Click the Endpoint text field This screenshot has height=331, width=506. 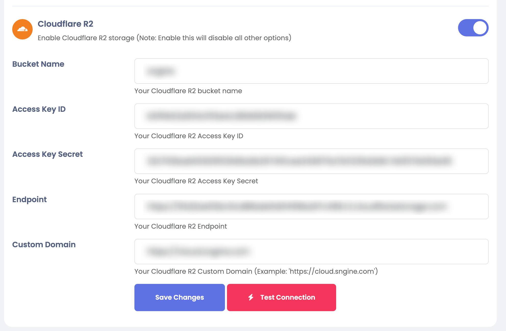pos(311,206)
